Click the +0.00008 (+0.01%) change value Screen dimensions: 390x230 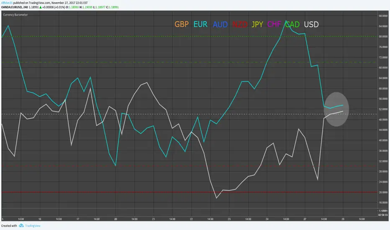click(54, 7)
